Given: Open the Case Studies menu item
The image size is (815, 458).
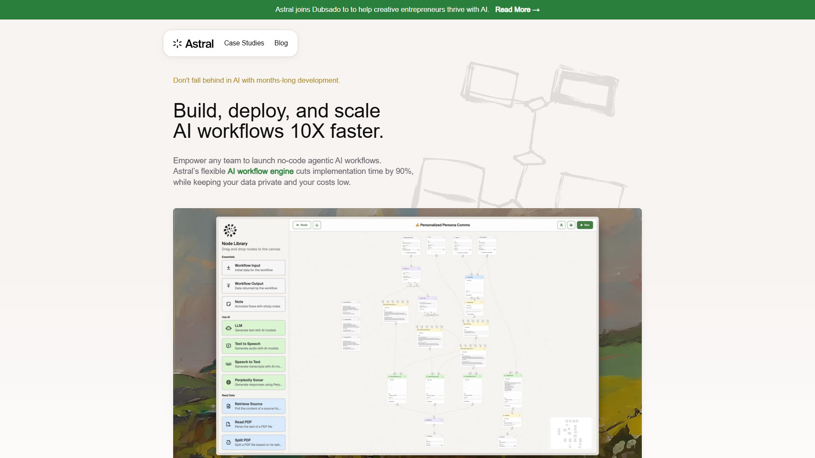Looking at the screenshot, I should click(244, 43).
